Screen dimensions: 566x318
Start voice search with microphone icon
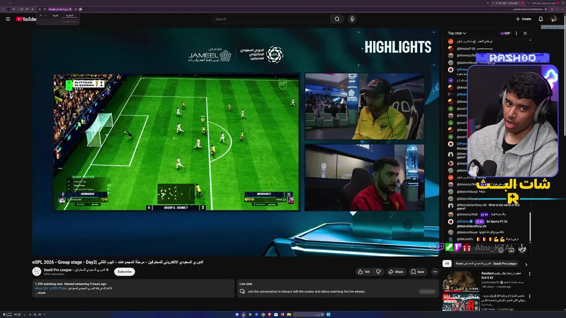(x=352, y=19)
